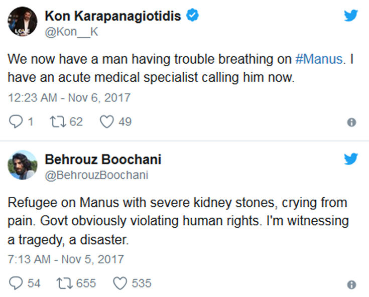Click the #Manus hashtag link
This screenshot has width=369, height=297.
tap(319, 59)
